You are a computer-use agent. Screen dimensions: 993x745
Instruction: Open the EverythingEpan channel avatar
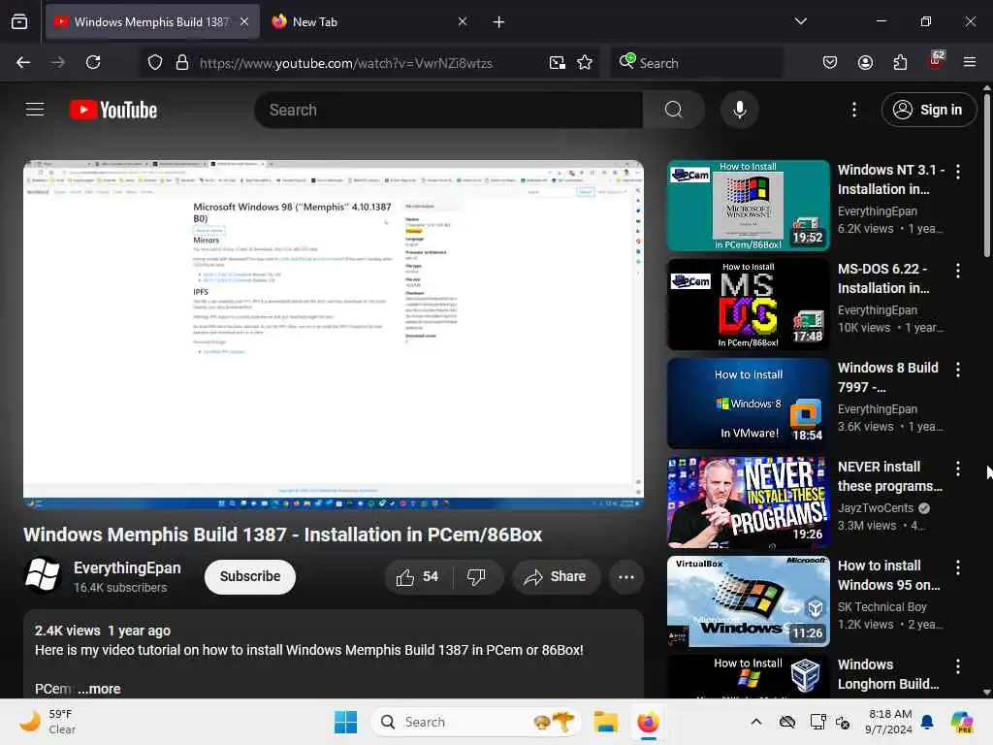point(43,575)
